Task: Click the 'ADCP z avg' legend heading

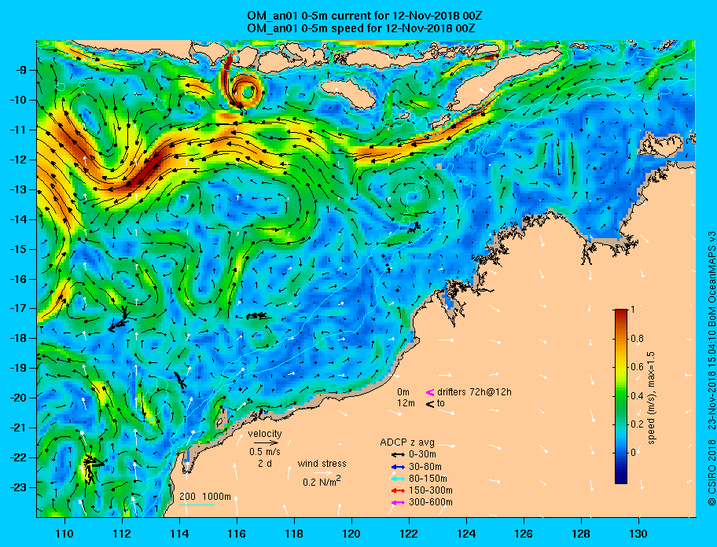Action: 407,442
